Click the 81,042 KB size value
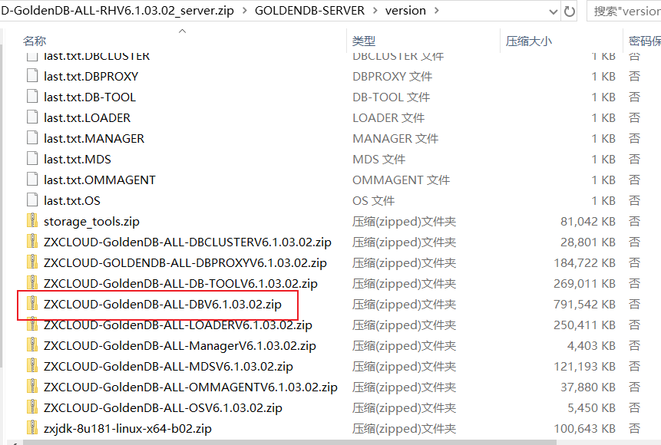The height and width of the screenshot is (445, 661). coord(587,221)
